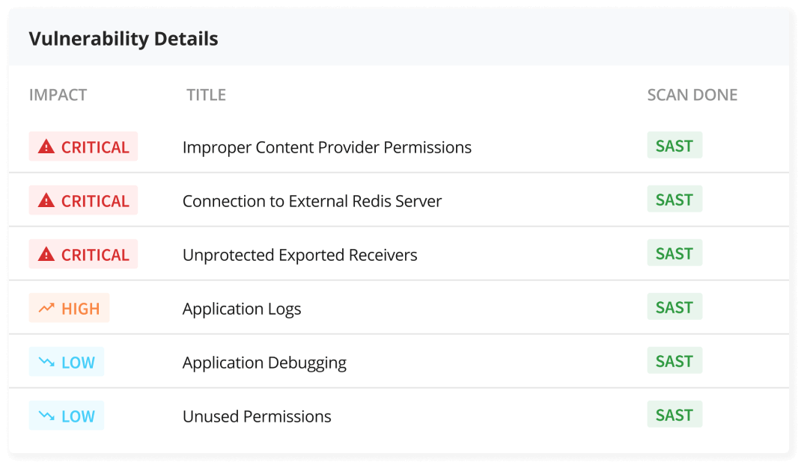Open the IMPACT column header
804x468 pixels.
[x=58, y=95]
